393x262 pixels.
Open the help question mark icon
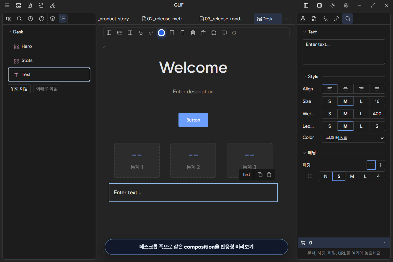[42, 19]
